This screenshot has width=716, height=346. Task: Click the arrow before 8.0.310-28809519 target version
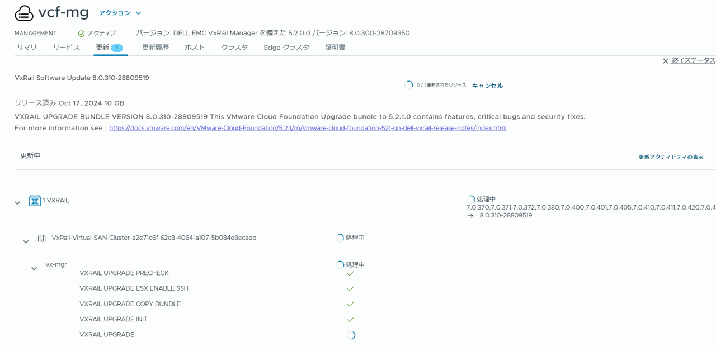click(470, 216)
